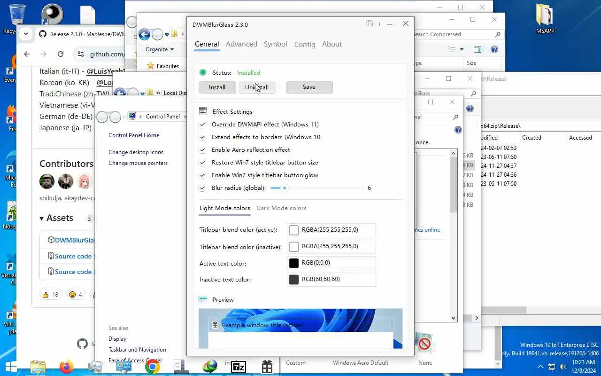Click back arrow in the Compressed explorer window
This screenshot has height=376, width=601.
point(145,34)
